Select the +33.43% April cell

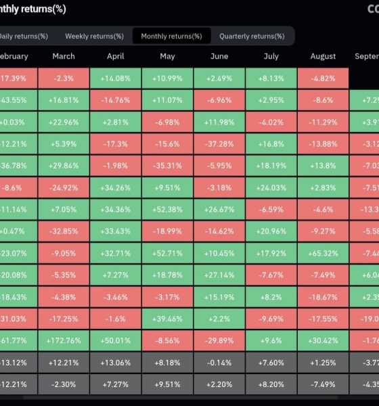pos(116,231)
